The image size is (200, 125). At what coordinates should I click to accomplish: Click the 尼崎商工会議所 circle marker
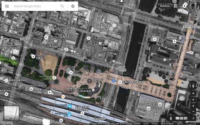coord(114,25)
